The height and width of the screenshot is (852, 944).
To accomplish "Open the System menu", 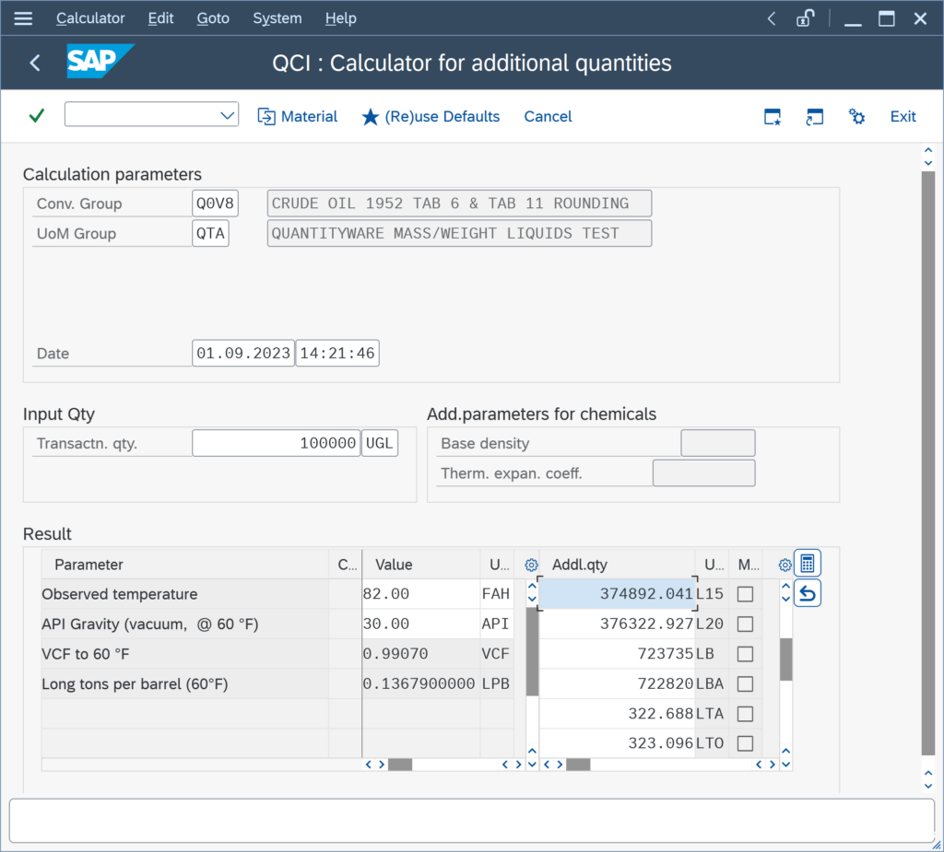I will [277, 18].
